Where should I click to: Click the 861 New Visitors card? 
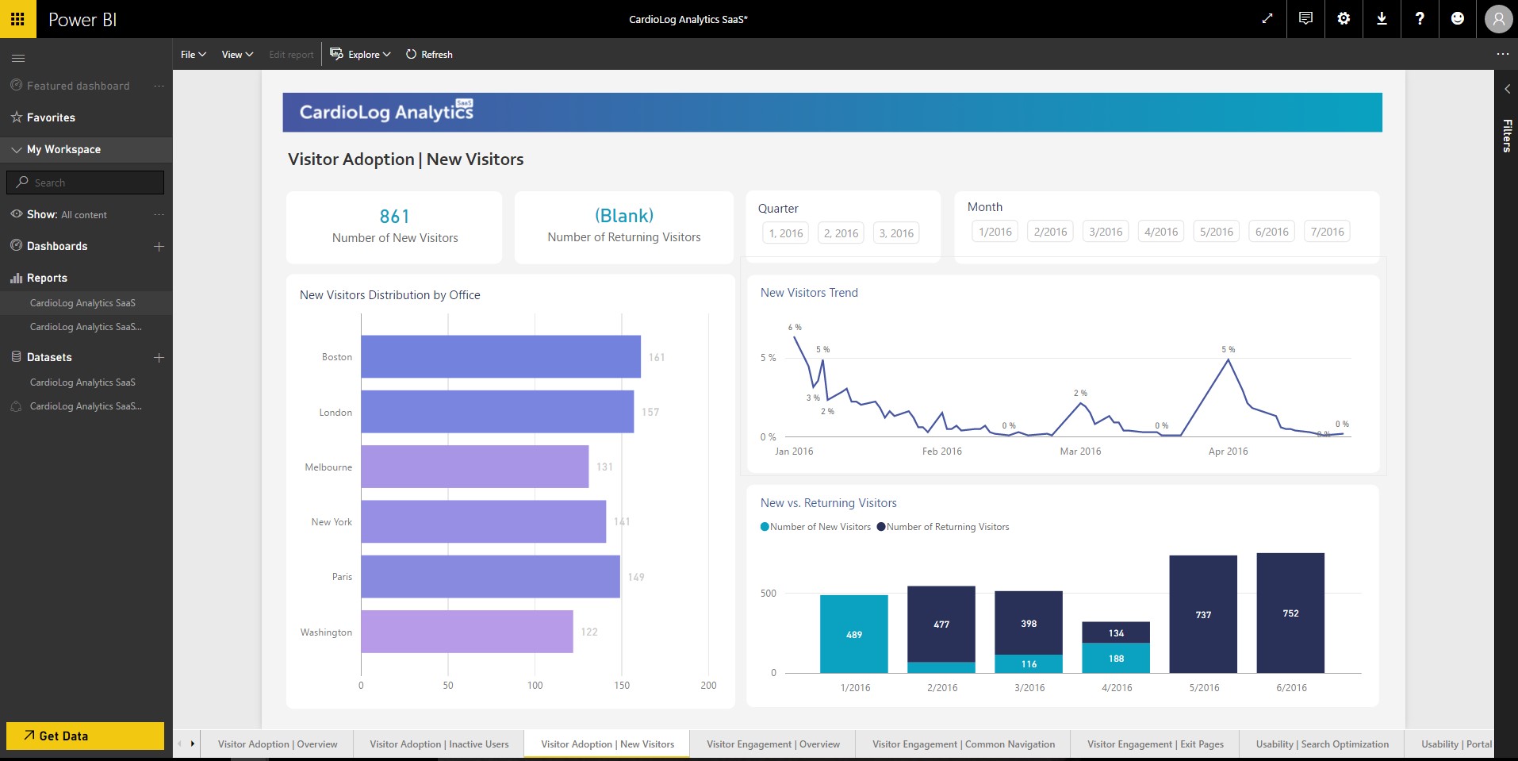pyautogui.click(x=394, y=227)
